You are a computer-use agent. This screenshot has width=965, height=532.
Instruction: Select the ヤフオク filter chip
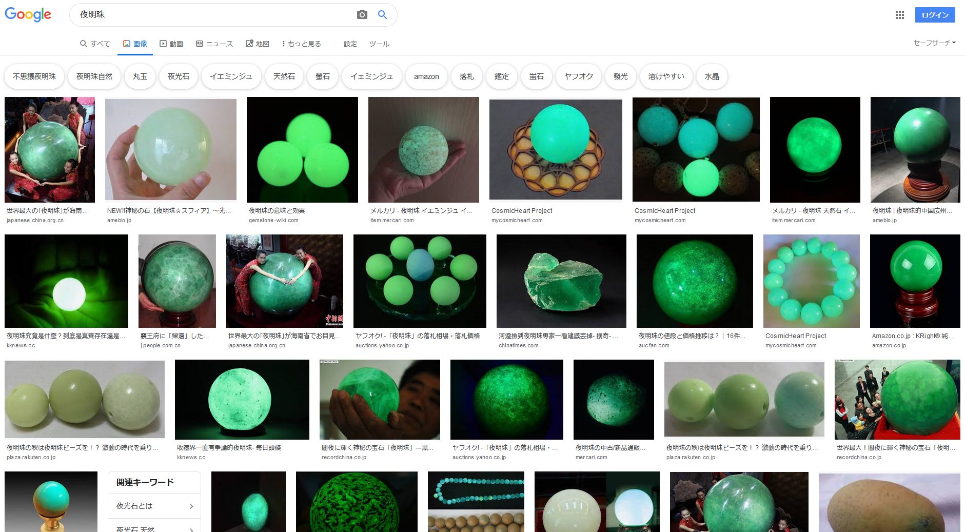[x=579, y=76]
